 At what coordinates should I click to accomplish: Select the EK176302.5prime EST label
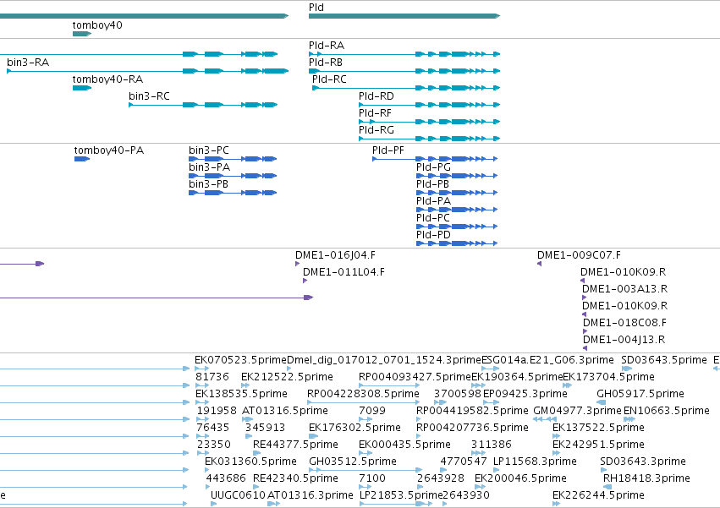(355, 429)
